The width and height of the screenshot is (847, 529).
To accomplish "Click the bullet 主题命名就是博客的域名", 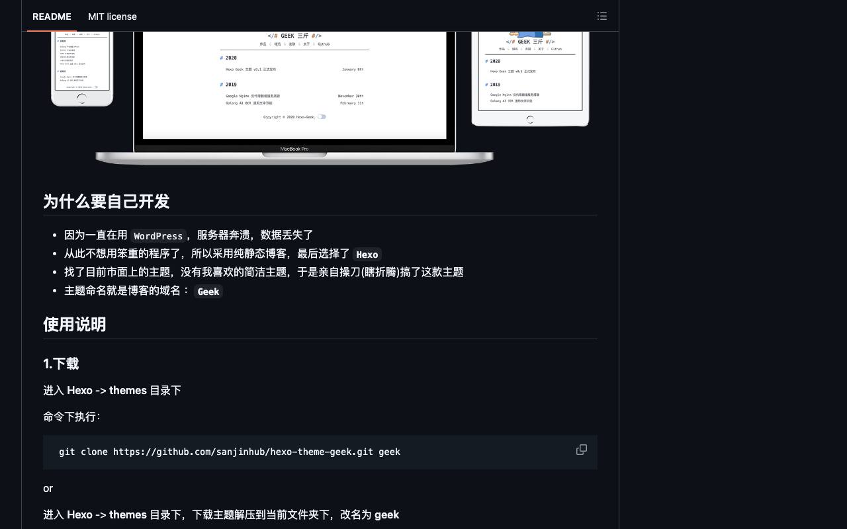I will tap(144, 291).
